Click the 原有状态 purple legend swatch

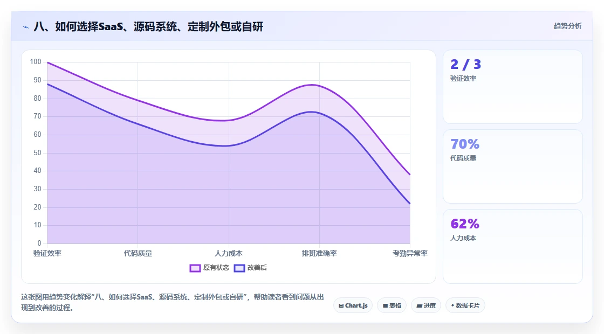click(x=195, y=268)
